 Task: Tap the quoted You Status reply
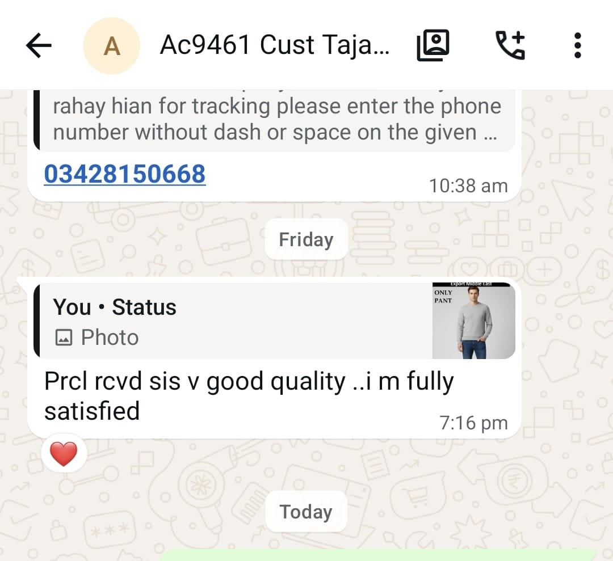click(275, 320)
